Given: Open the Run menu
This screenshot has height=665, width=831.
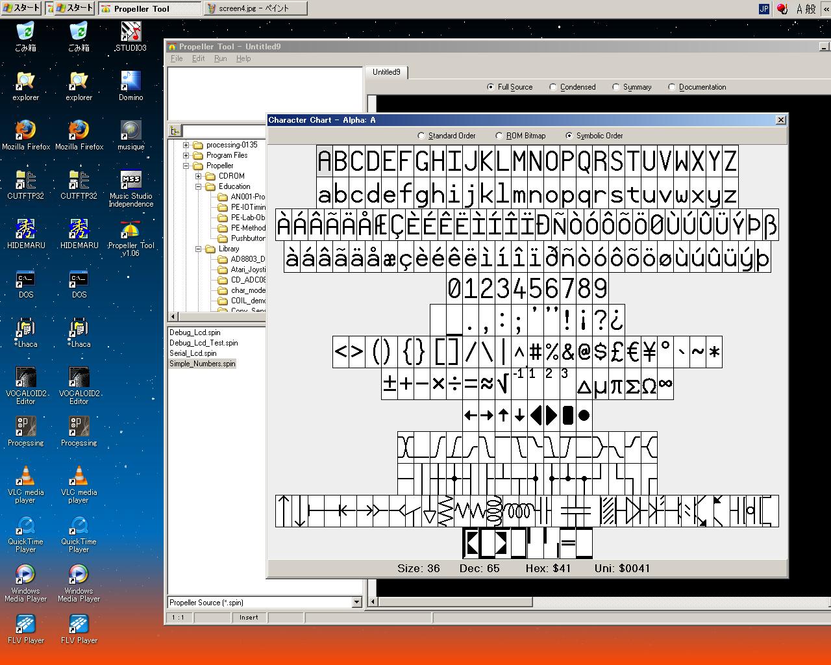Looking at the screenshot, I should pyautogui.click(x=221, y=58).
